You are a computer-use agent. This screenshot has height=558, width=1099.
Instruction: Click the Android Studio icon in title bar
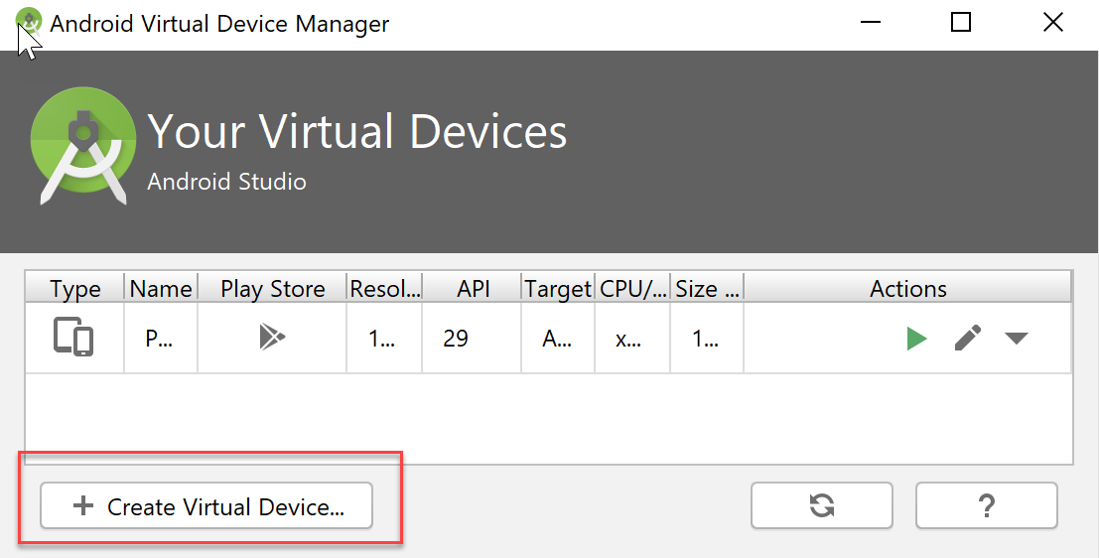point(29,22)
